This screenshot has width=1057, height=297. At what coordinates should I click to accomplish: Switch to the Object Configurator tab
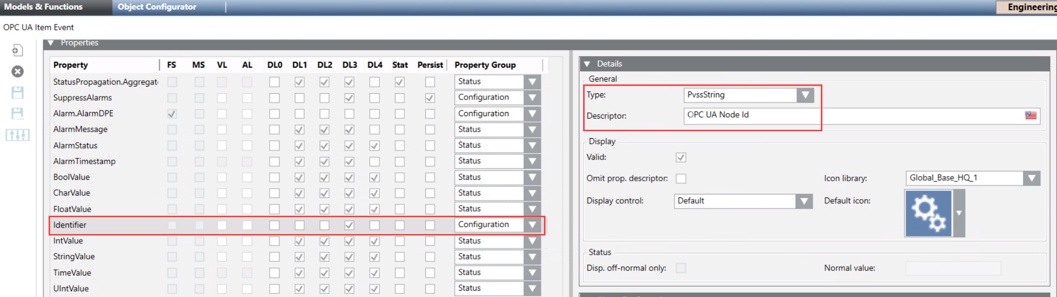157,7
